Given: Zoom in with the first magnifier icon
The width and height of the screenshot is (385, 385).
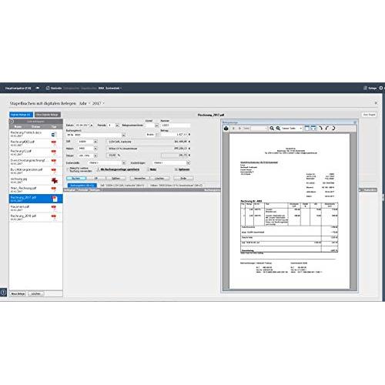Looking at the screenshot, I should click(272, 128).
